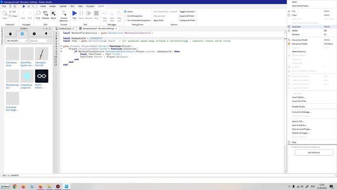Open the notifications icon in system tray

[x=331, y=186]
